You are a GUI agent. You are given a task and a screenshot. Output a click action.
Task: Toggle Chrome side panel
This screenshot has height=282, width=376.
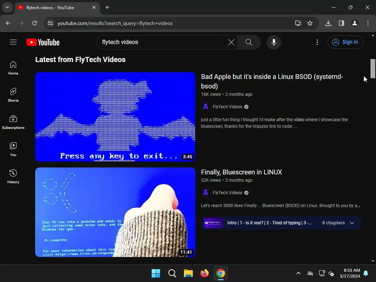click(341, 23)
